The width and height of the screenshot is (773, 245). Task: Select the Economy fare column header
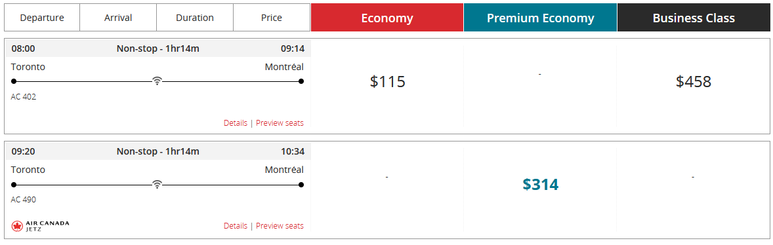click(387, 18)
